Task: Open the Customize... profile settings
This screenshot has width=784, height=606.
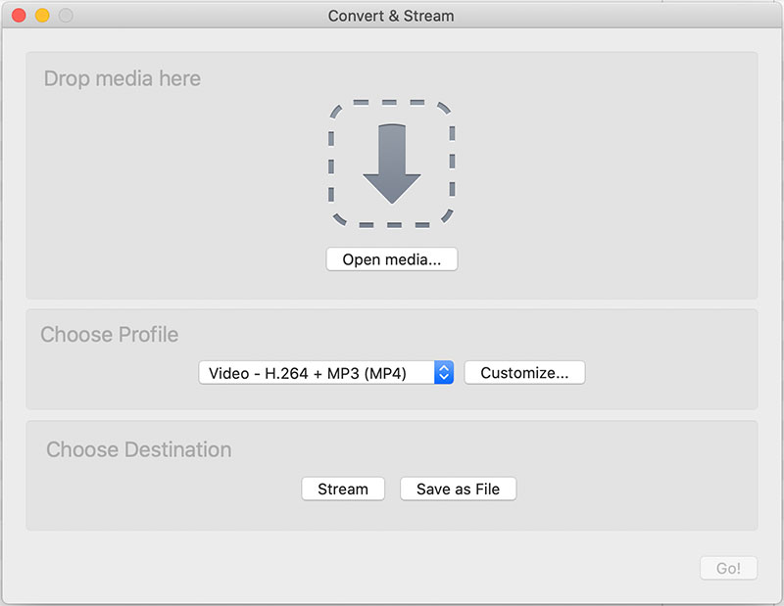Action: tap(524, 373)
